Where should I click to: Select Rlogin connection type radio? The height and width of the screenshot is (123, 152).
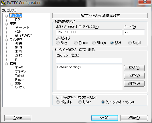click(94, 43)
